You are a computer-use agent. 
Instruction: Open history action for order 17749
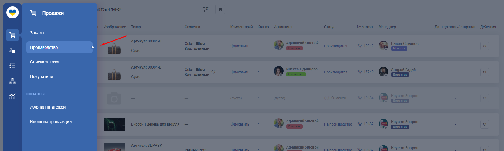[485, 72]
